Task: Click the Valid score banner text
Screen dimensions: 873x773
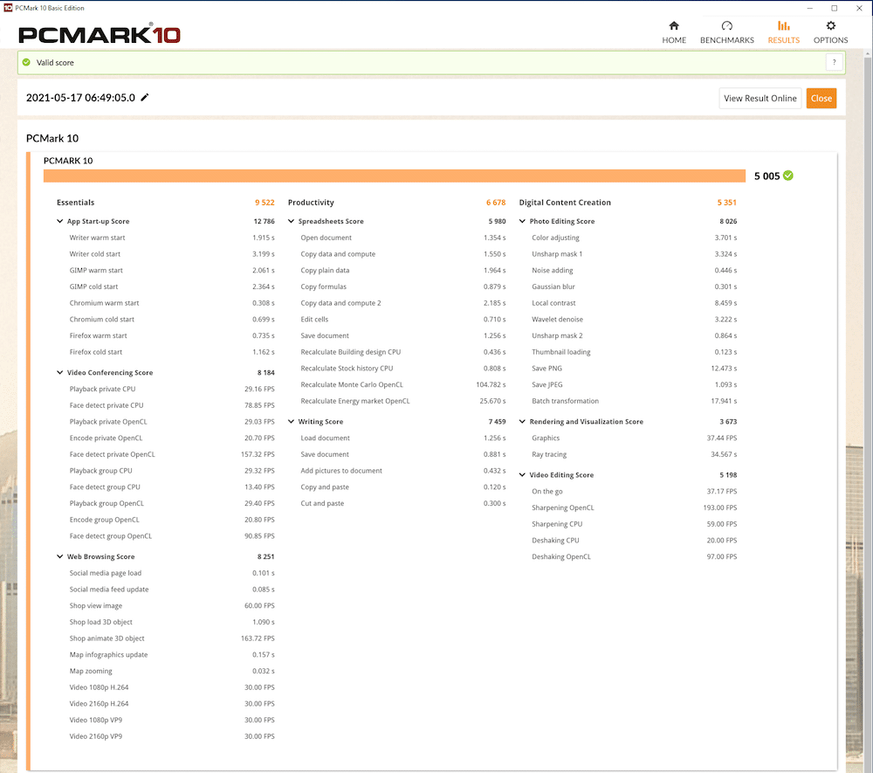Action: (55, 62)
